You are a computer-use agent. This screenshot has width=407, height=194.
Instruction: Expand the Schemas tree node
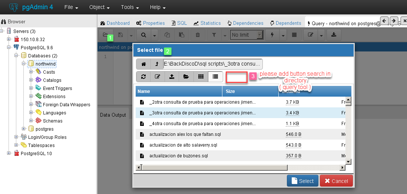point(31,121)
